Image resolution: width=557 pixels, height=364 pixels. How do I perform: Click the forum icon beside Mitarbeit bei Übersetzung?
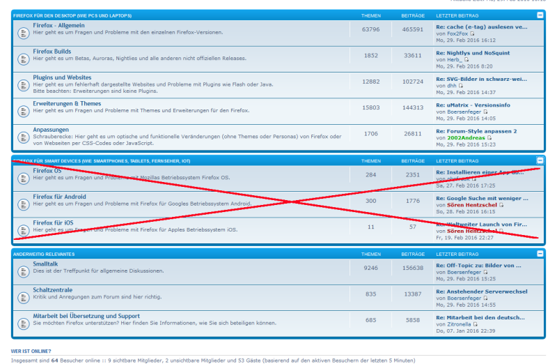pyautogui.click(x=24, y=324)
